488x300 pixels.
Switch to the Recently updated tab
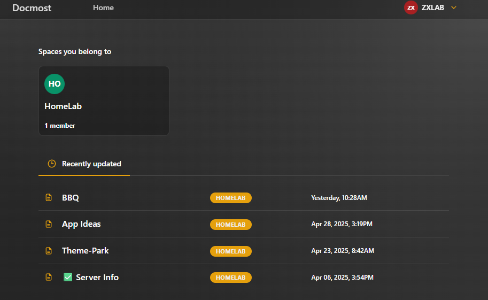coord(91,164)
